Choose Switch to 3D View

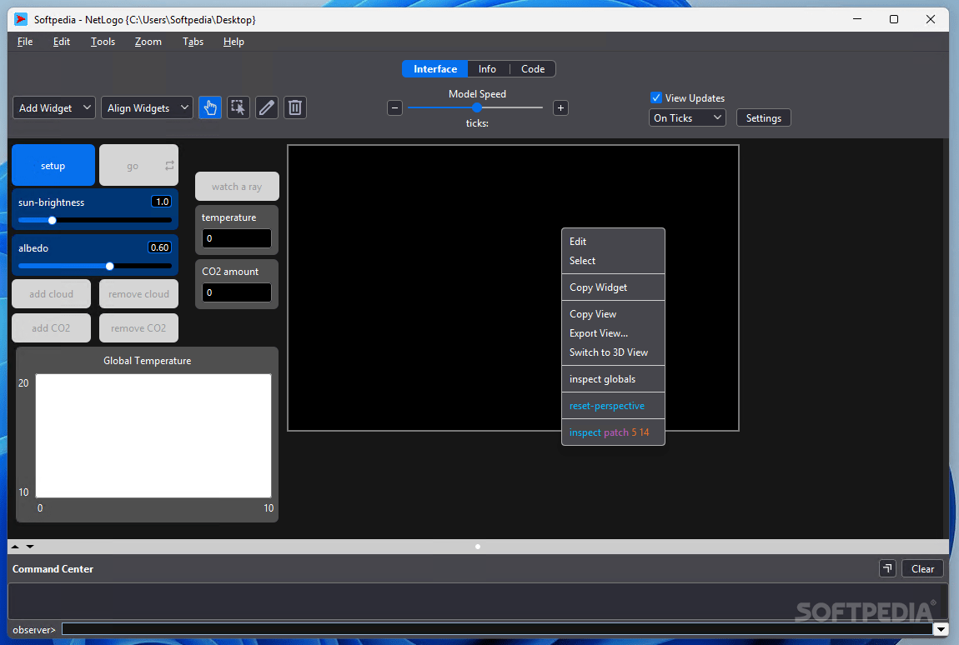tap(613, 352)
